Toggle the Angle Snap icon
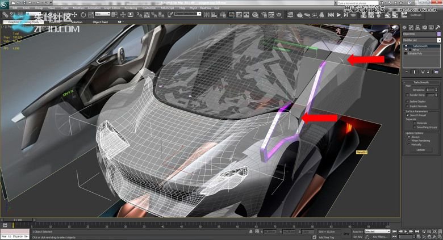 [147, 14]
